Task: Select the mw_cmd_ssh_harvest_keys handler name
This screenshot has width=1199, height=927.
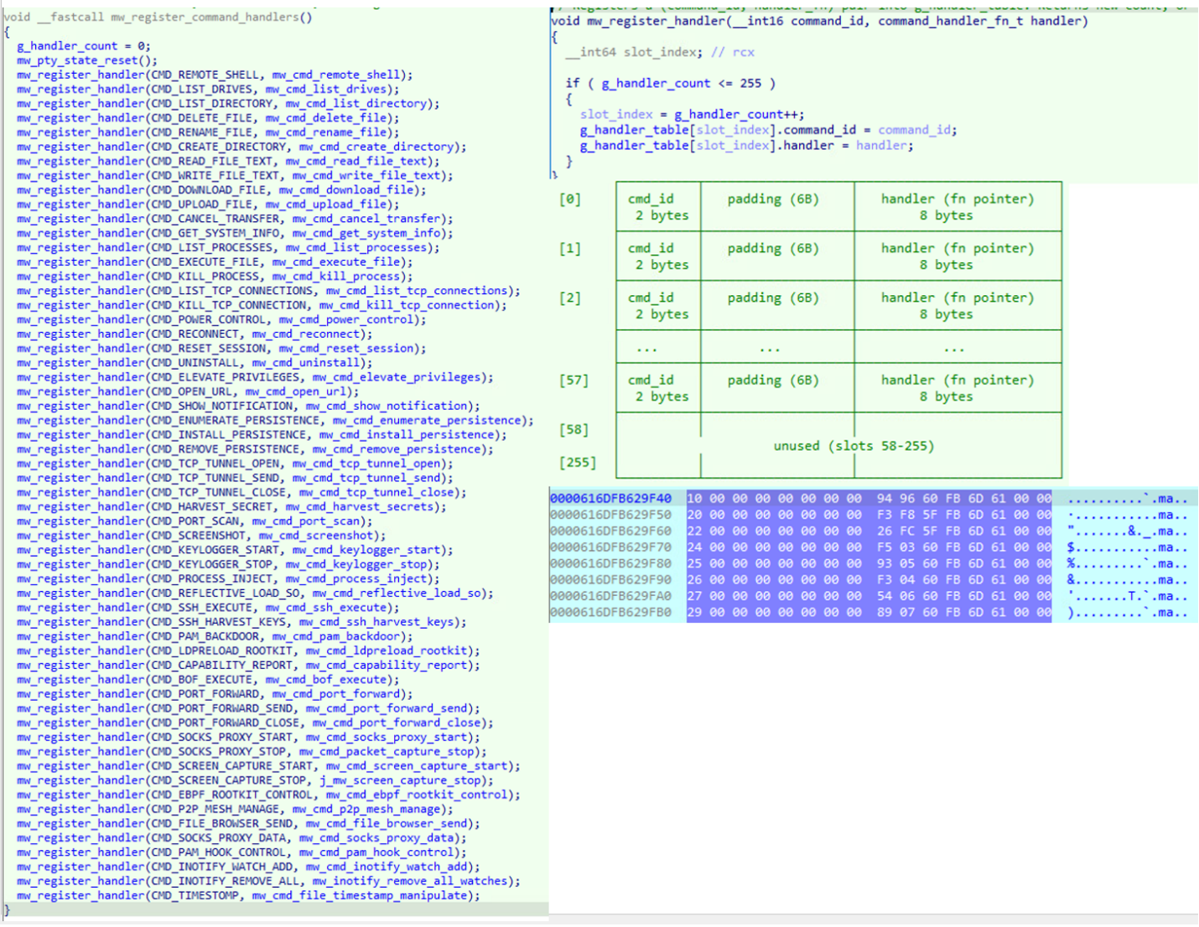Action: tap(376, 622)
